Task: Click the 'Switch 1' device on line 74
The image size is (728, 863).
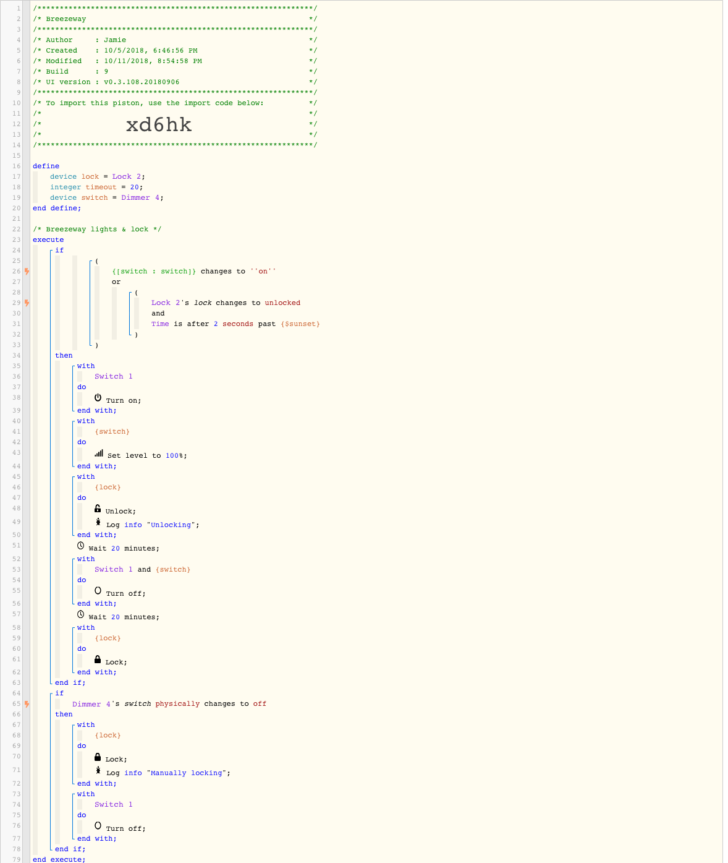Action: [114, 804]
